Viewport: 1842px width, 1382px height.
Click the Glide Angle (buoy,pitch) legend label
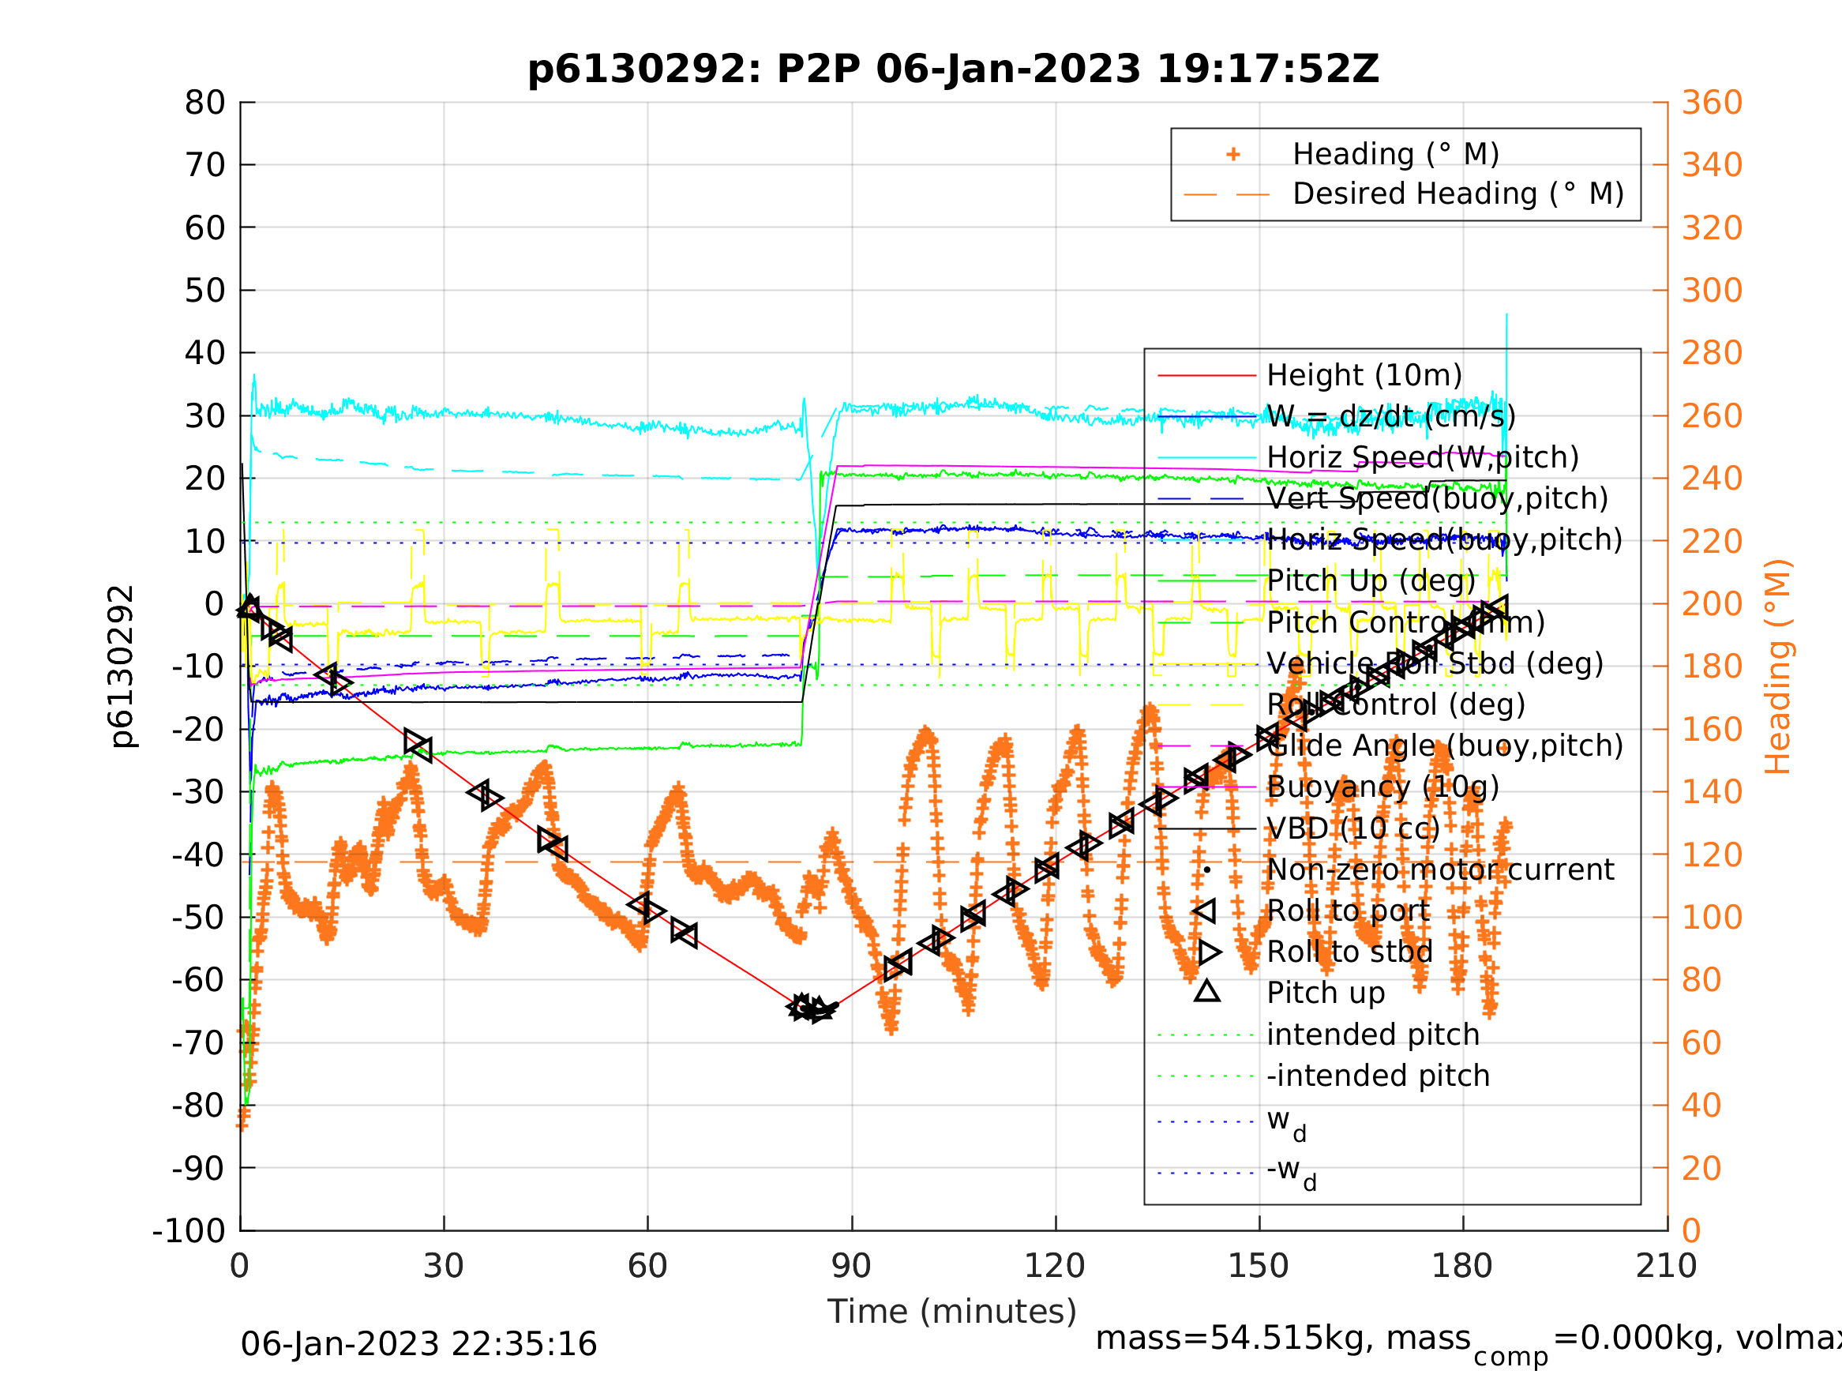point(1445,745)
